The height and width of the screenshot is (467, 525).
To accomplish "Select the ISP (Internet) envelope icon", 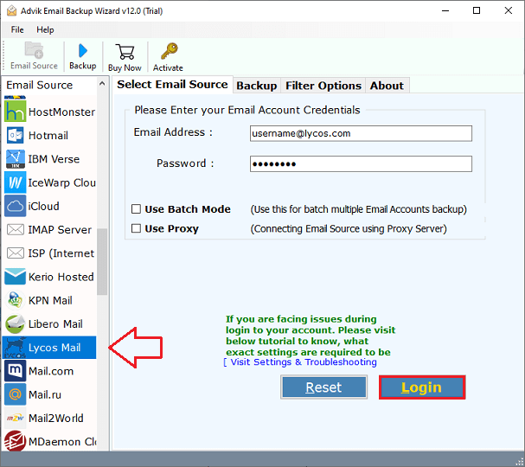I will tap(15, 253).
